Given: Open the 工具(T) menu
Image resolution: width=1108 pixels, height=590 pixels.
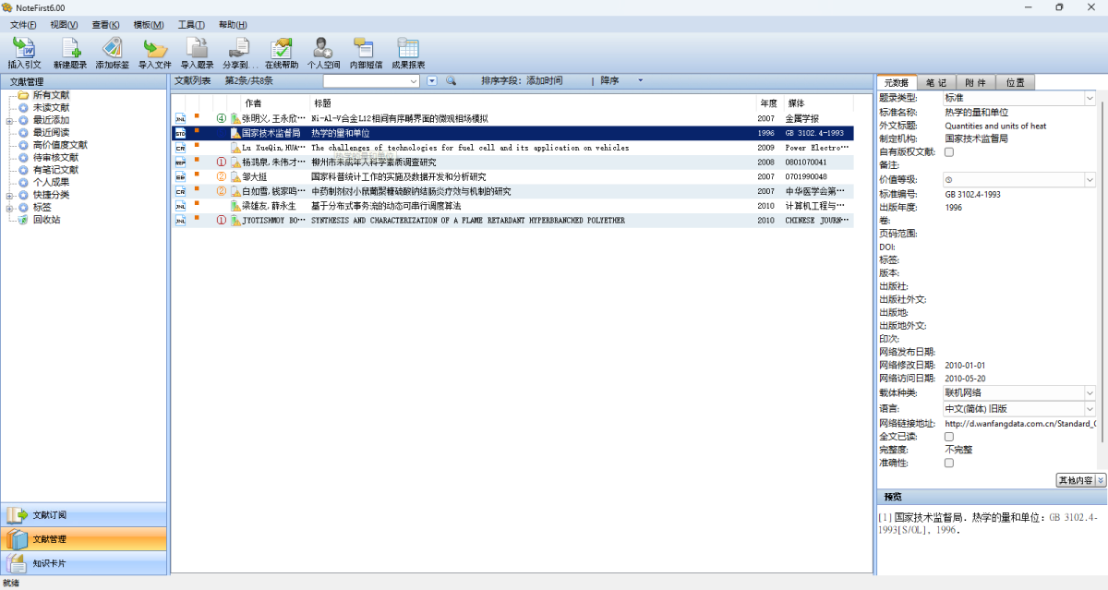Looking at the screenshot, I should (x=191, y=25).
